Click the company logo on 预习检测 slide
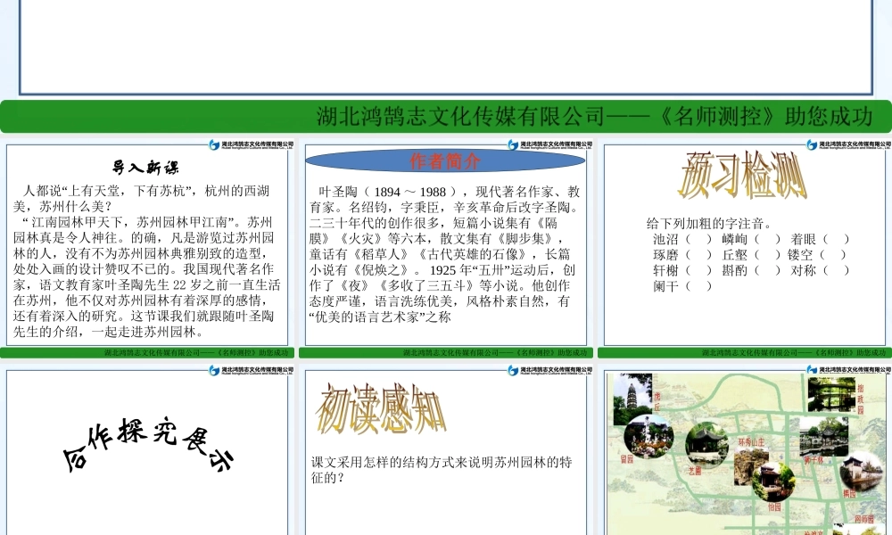This screenshot has width=892, height=535. point(849,145)
